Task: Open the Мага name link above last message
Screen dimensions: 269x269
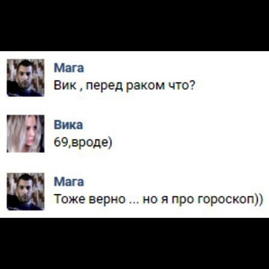Action: [x=69, y=182]
